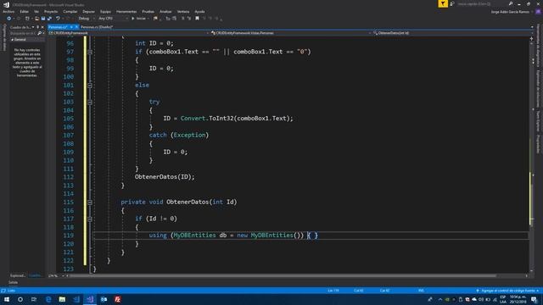Place cursor in line 119 using statement

233,236
